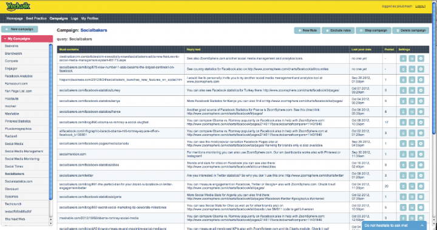Open the Logs menu item
The image size is (437, 230).
pyautogui.click(x=75, y=18)
